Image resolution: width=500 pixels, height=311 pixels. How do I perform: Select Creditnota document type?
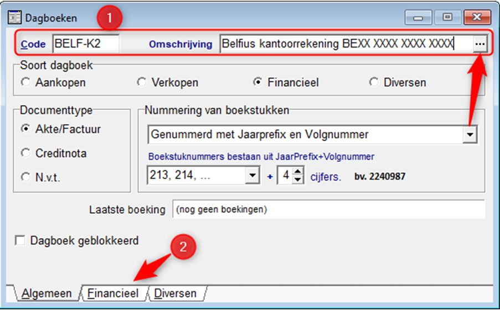pyautogui.click(x=25, y=153)
